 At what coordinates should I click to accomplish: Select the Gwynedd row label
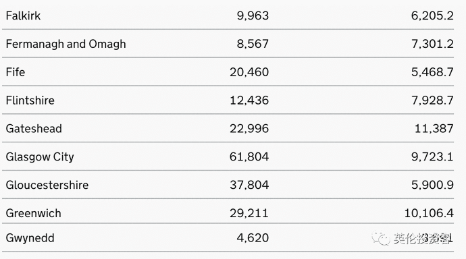click(x=30, y=238)
